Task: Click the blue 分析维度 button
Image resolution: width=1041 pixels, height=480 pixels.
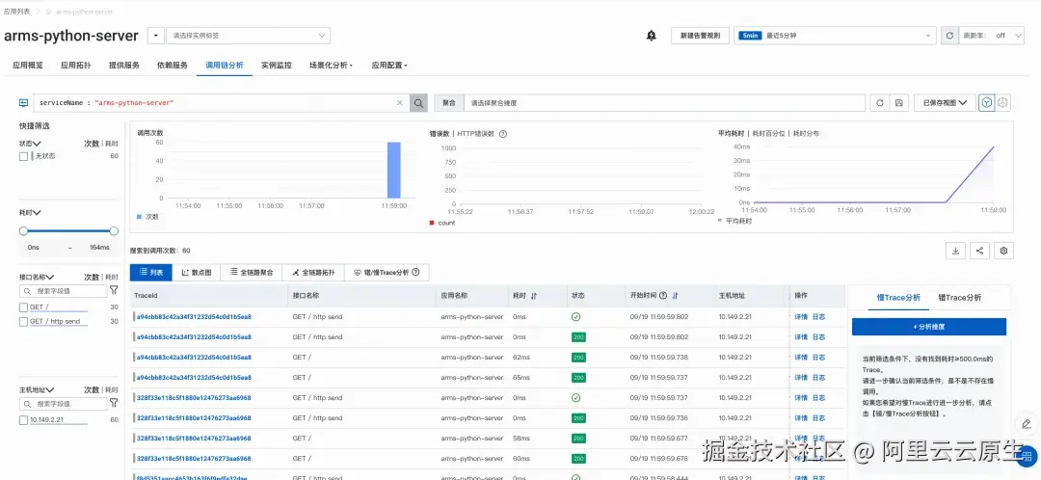Action: pyautogui.click(x=929, y=327)
